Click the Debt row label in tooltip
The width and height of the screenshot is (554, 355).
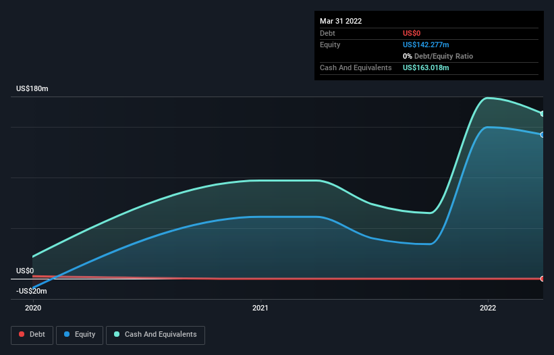[x=327, y=33]
